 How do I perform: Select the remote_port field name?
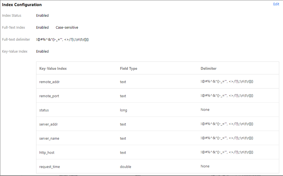pyautogui.click(x=49, y=96)
